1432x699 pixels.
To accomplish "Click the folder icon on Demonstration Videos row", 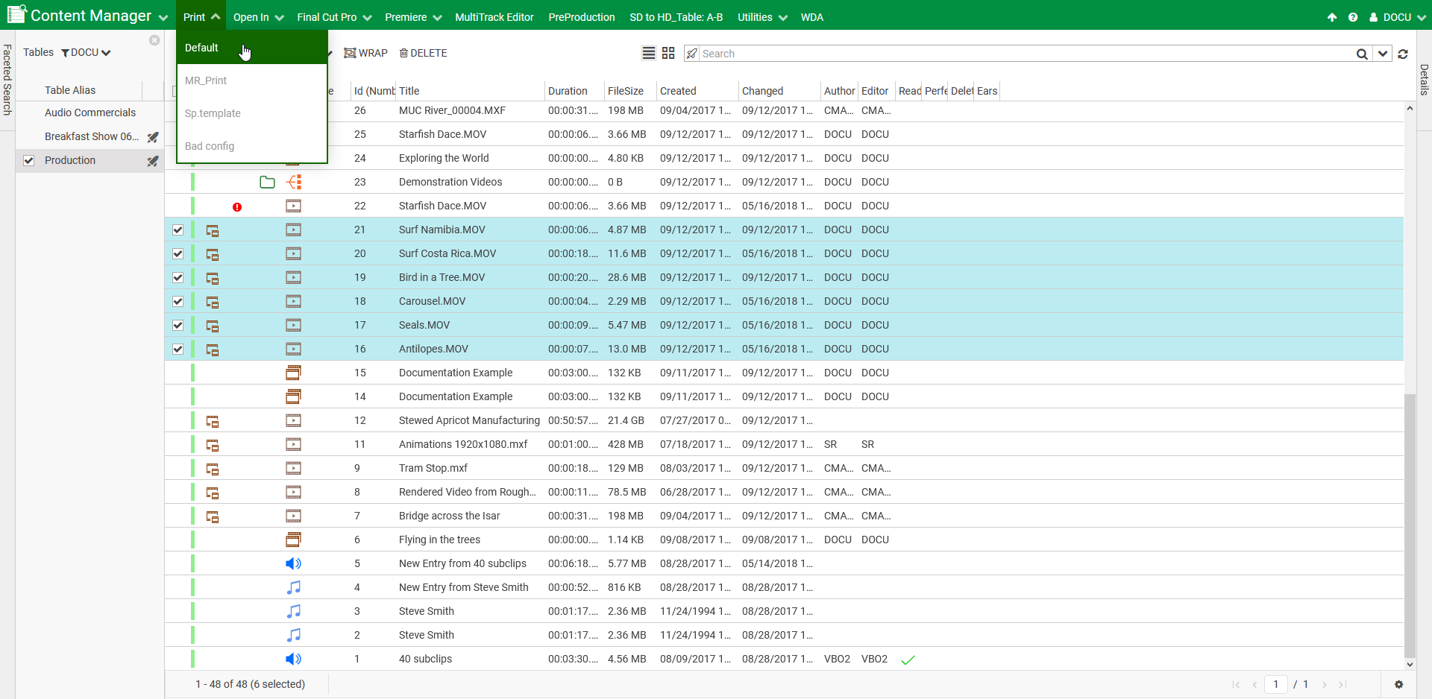I will 267,182.
